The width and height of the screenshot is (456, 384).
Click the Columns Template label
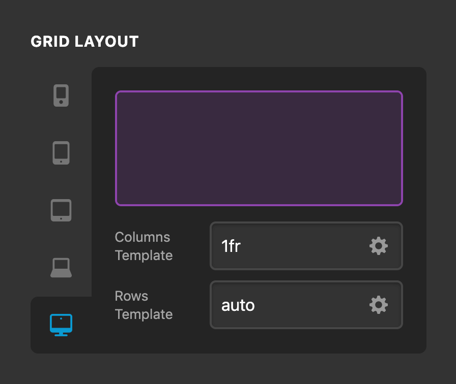tap(143, 246)
